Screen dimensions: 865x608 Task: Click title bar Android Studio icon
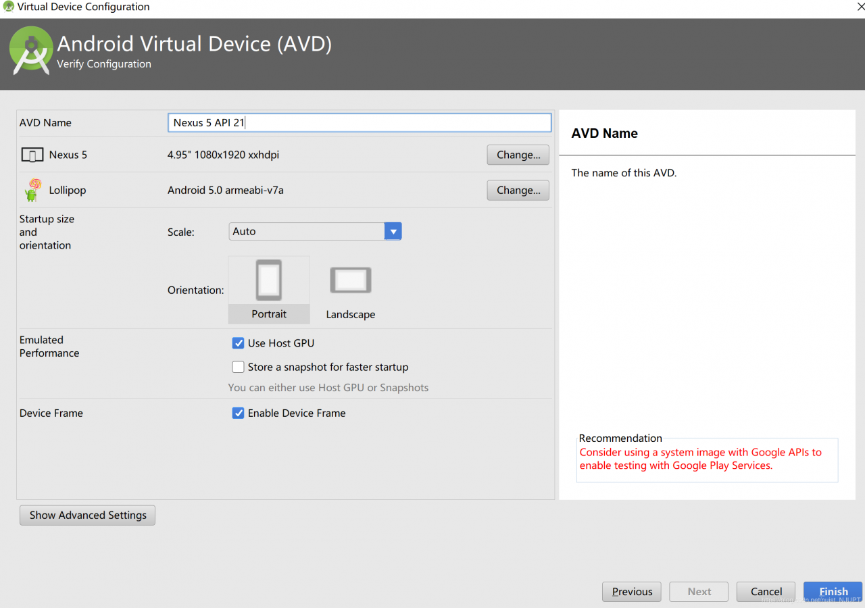pyautogui.click(x=8, y=7)
